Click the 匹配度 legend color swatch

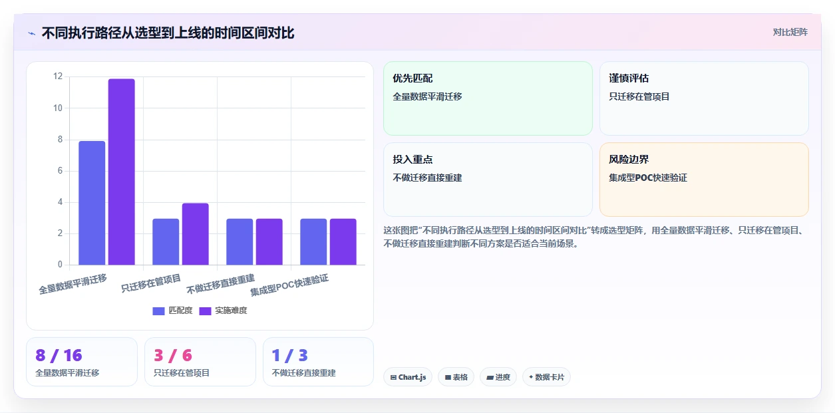click(x=158, y=311)
